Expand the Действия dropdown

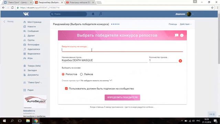point(186,24)
